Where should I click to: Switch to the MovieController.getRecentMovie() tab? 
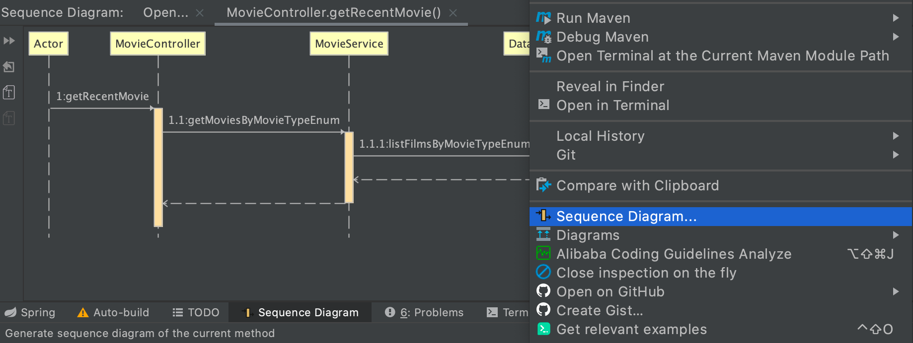click(x=333, y=12)
